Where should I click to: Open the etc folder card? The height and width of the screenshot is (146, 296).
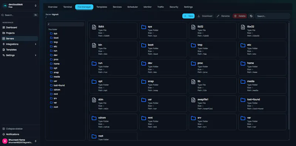262,49
